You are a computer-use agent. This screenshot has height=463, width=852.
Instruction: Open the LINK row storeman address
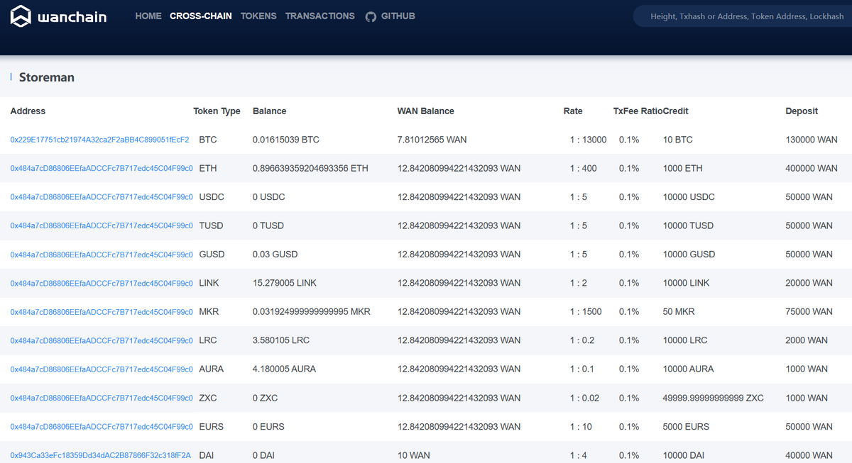(102, 283)
